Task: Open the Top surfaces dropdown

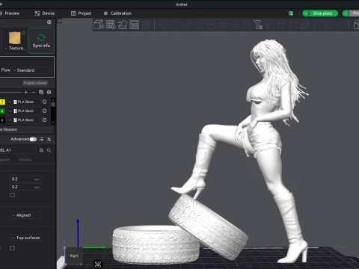Action: pyautogui.click(x=26, y=238)
